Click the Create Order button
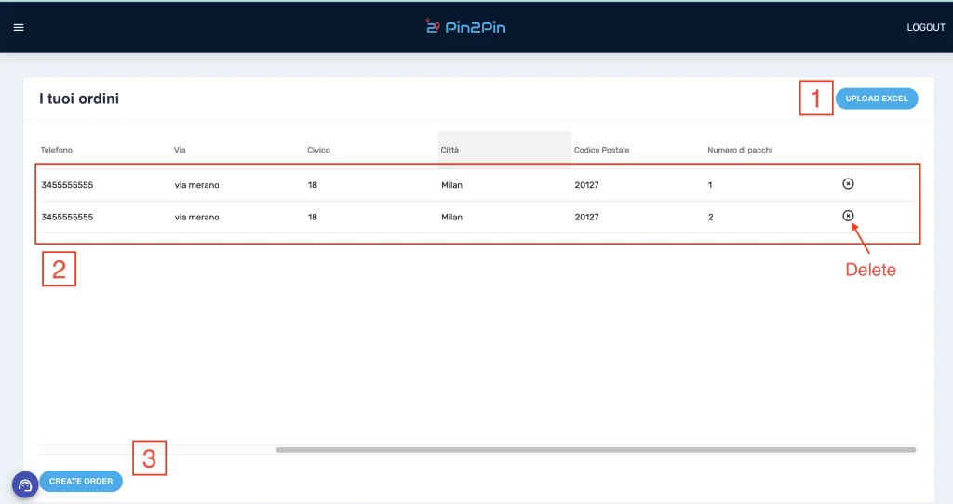Screen dimensions: 953x504 81,482
